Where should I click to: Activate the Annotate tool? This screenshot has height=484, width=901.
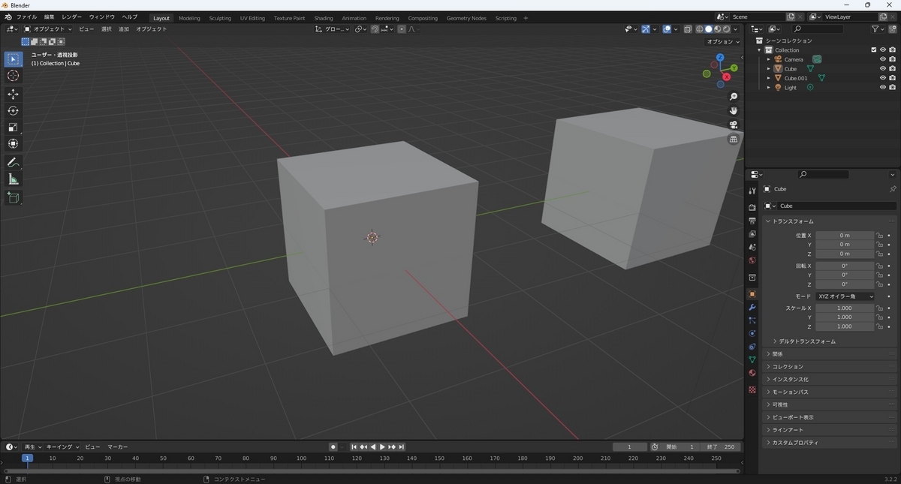click(13, 163)
